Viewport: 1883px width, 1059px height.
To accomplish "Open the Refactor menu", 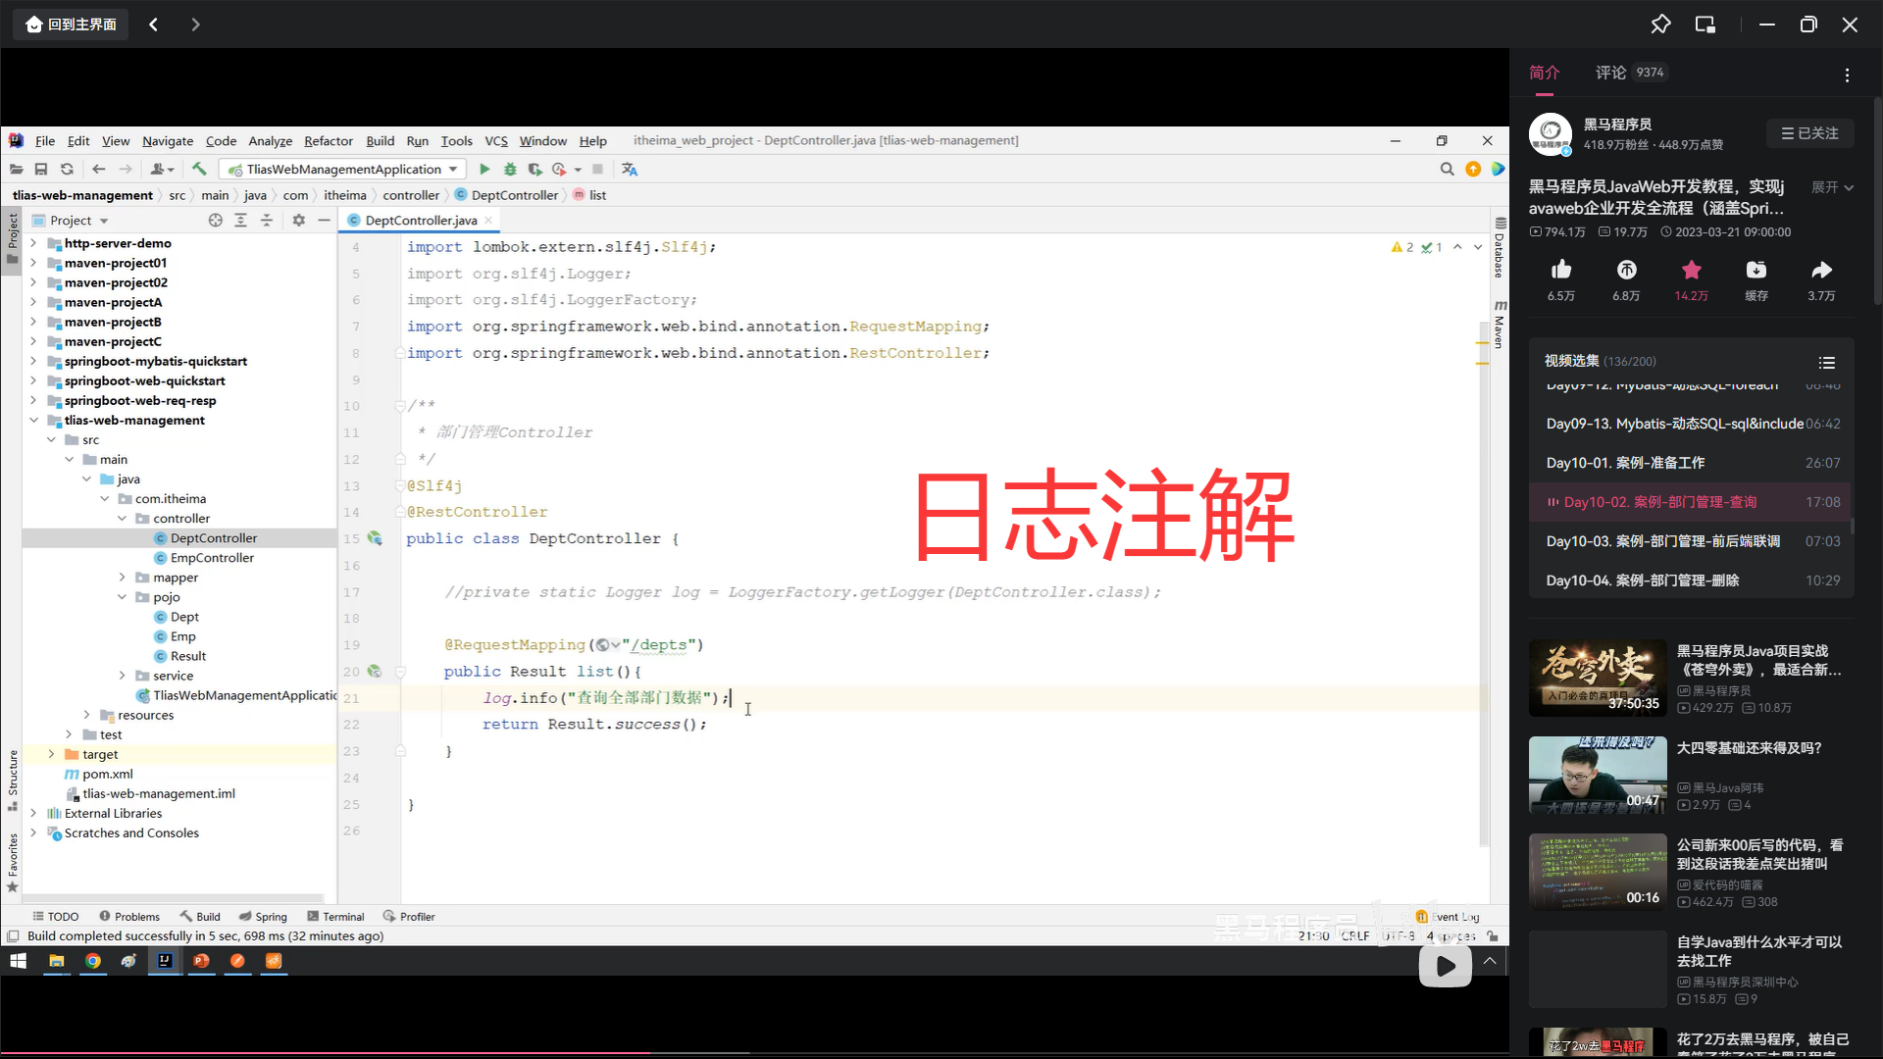I will point(328,141).
